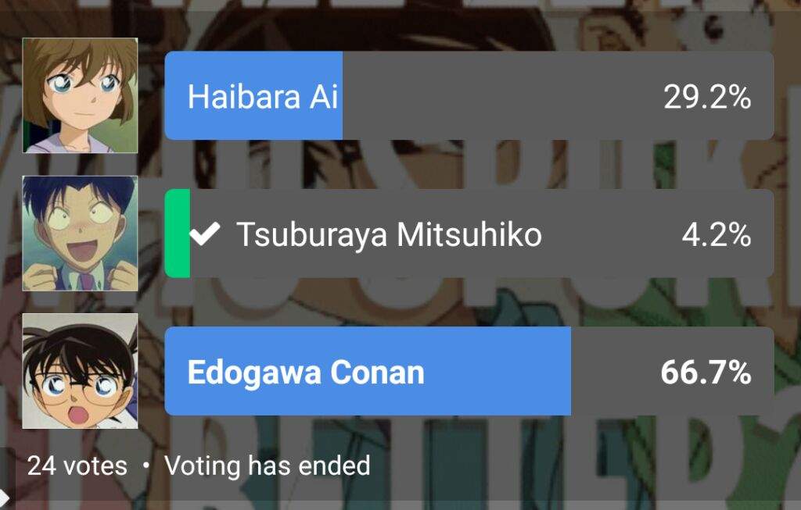Select the Haibara Ai option label
The image size is (801, 510).
[263, 96]
